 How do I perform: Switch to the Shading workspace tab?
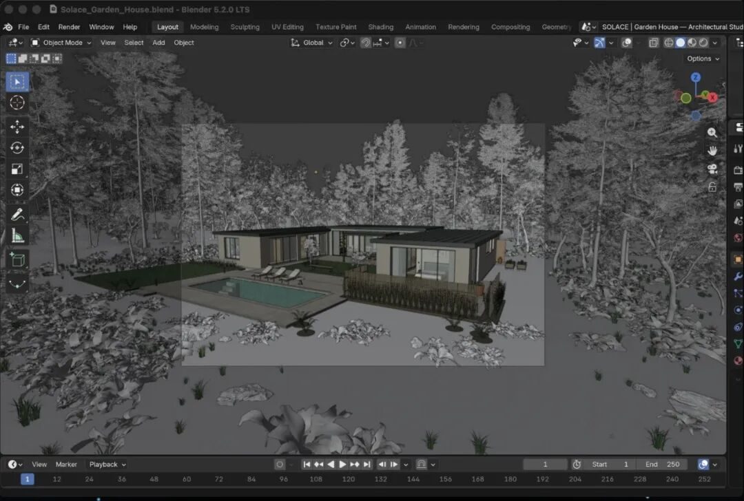click(381, 27)
